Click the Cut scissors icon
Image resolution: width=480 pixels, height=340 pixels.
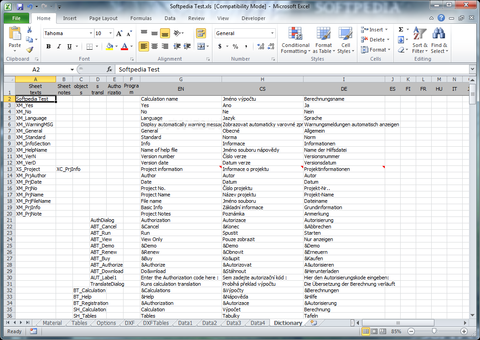(30, 30)
